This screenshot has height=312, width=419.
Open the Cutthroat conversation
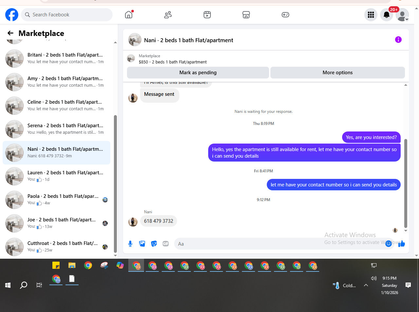point(56,247)
